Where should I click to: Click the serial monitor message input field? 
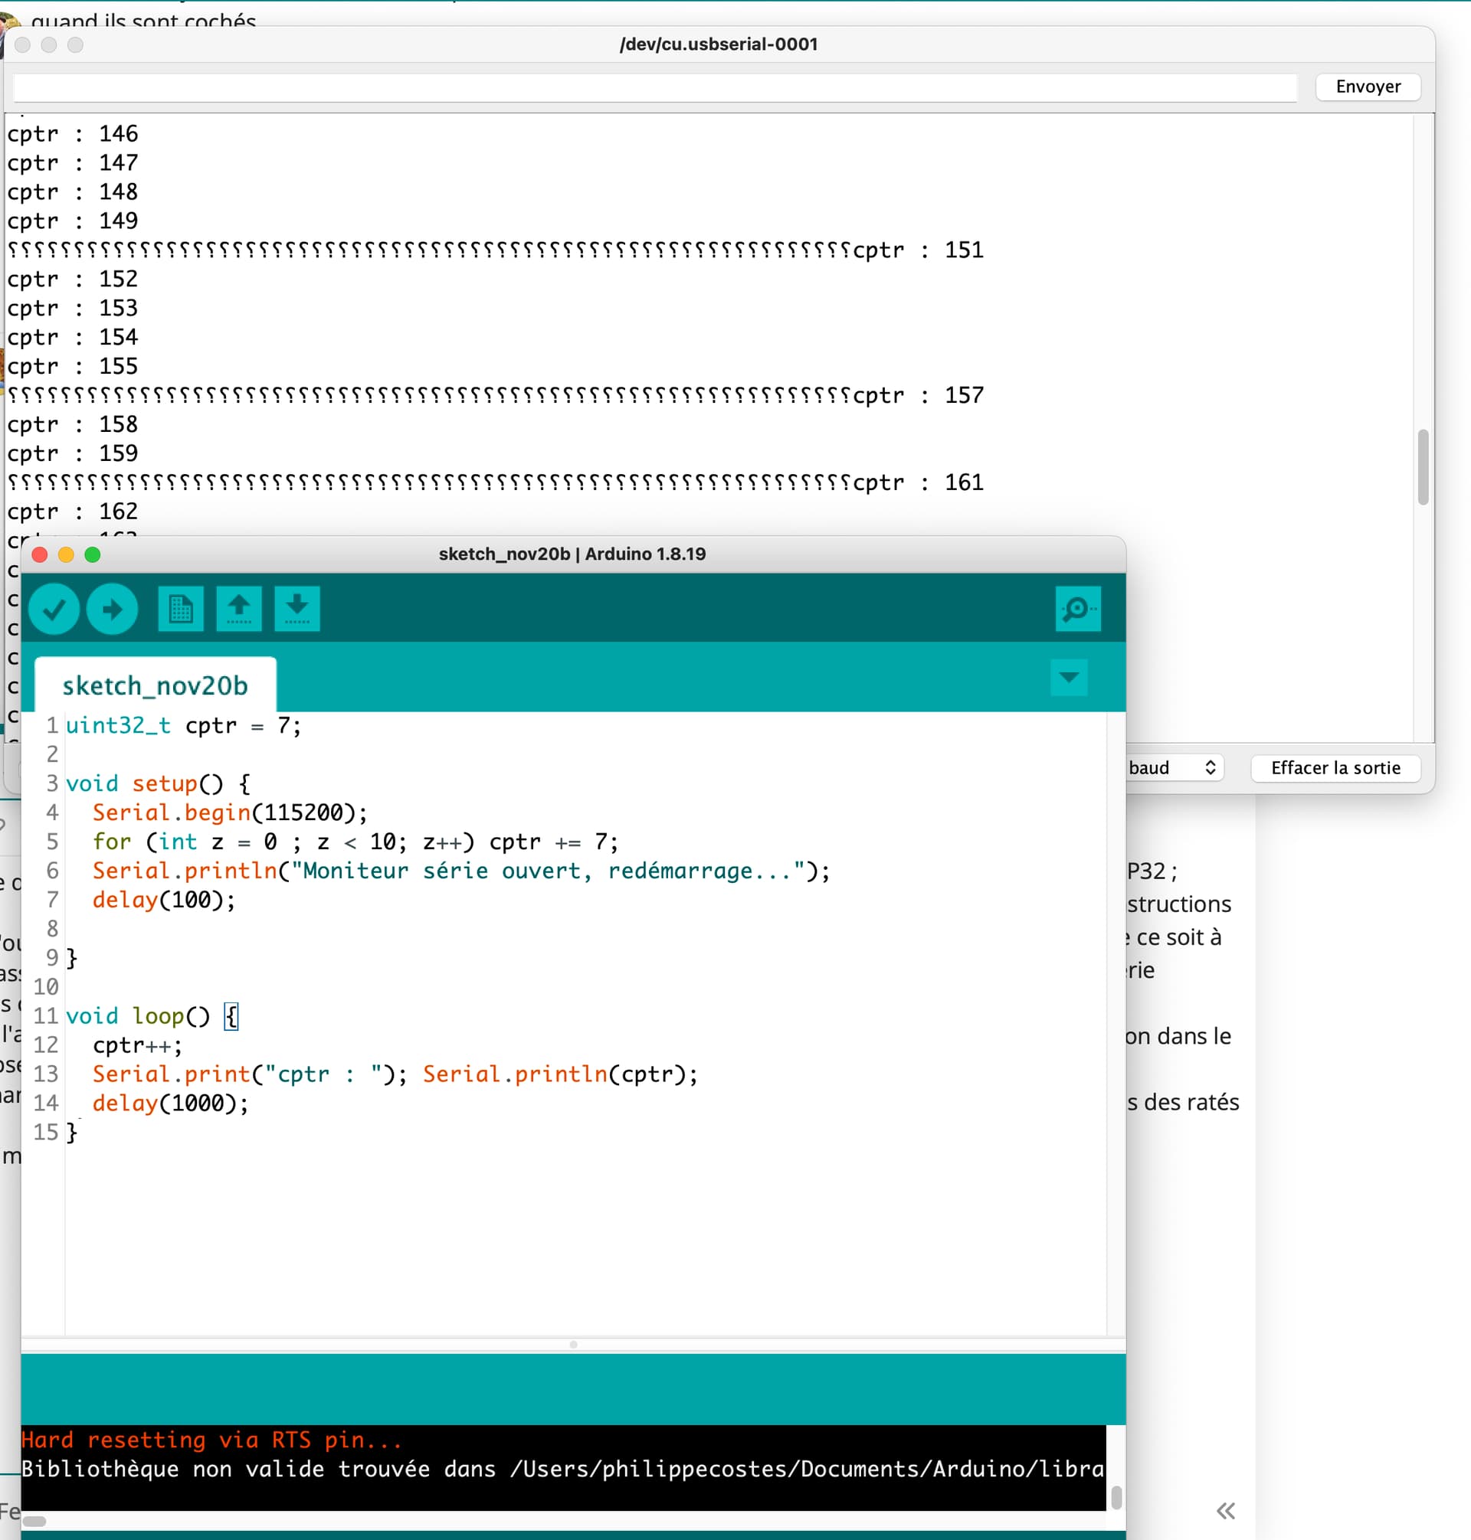[x=654, y=87]
